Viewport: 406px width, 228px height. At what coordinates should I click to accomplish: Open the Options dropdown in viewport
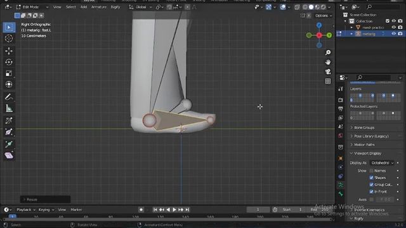[324, 16]
